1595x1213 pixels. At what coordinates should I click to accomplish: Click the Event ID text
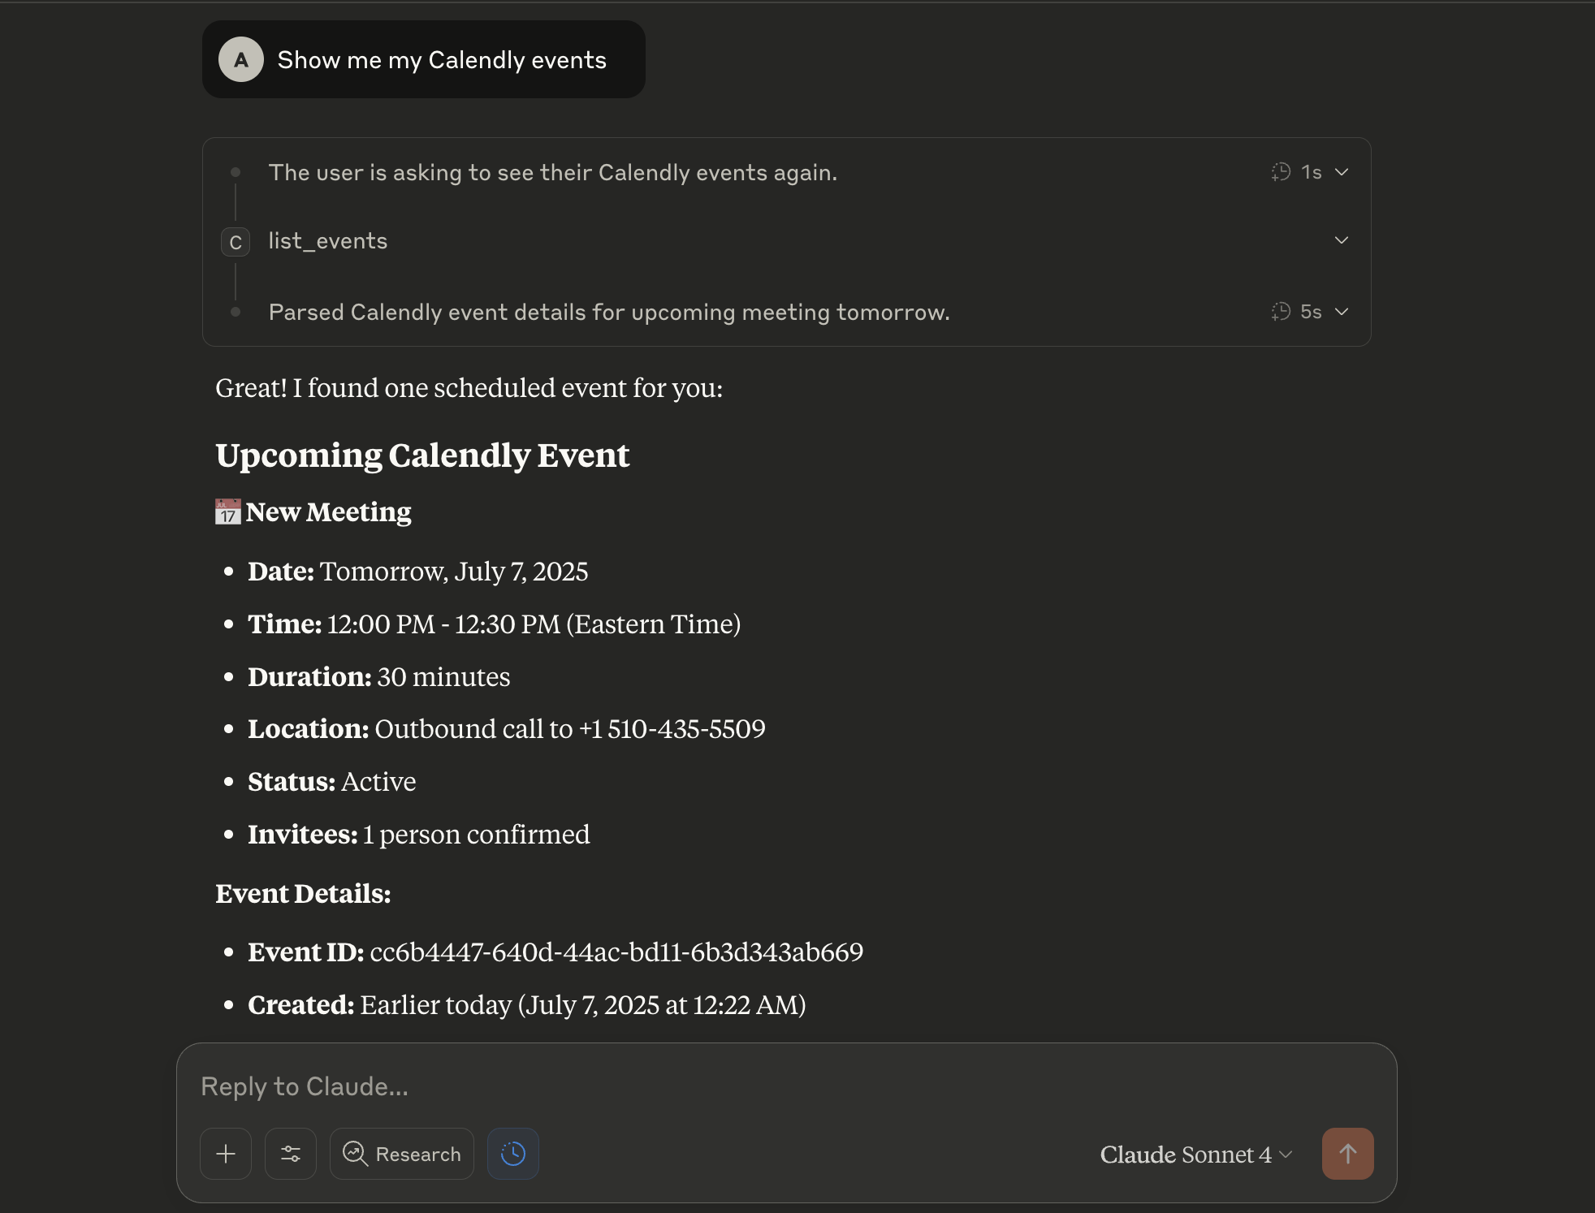pos(616,952)
